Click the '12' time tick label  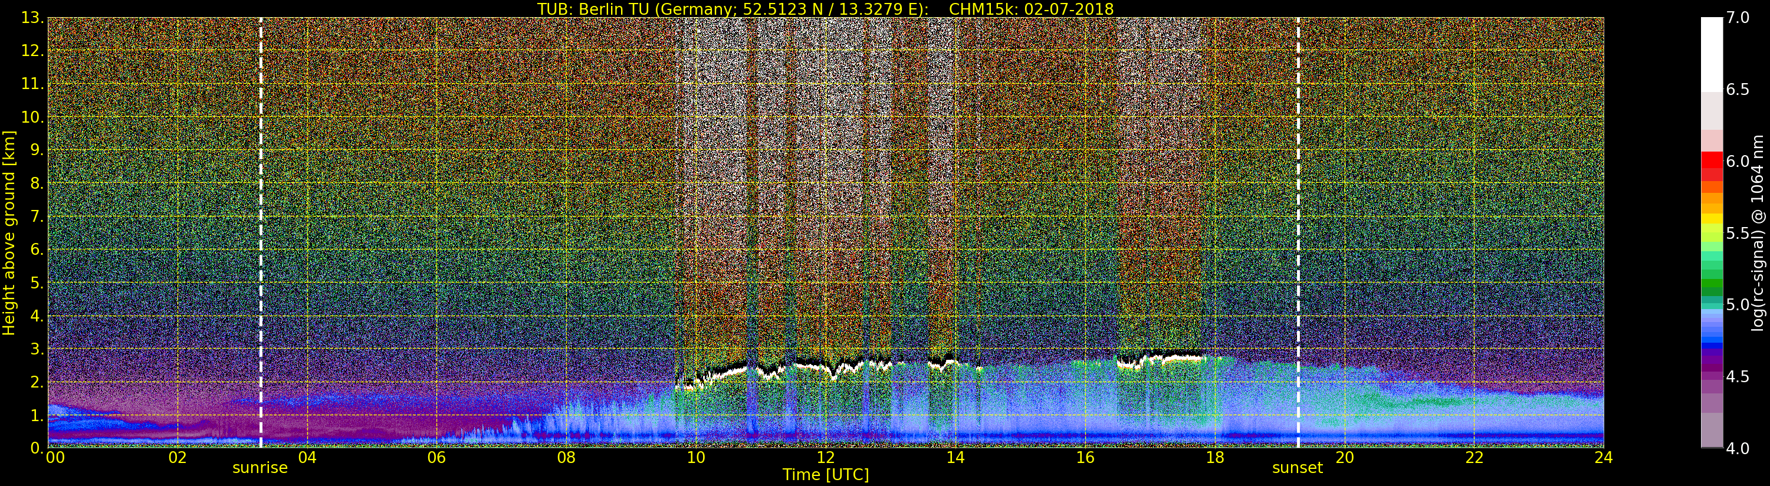click(x=826, y=457)
